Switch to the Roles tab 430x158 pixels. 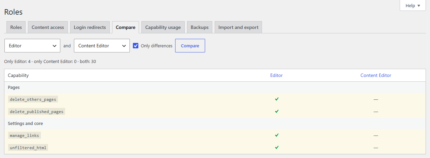coord(16,27)
